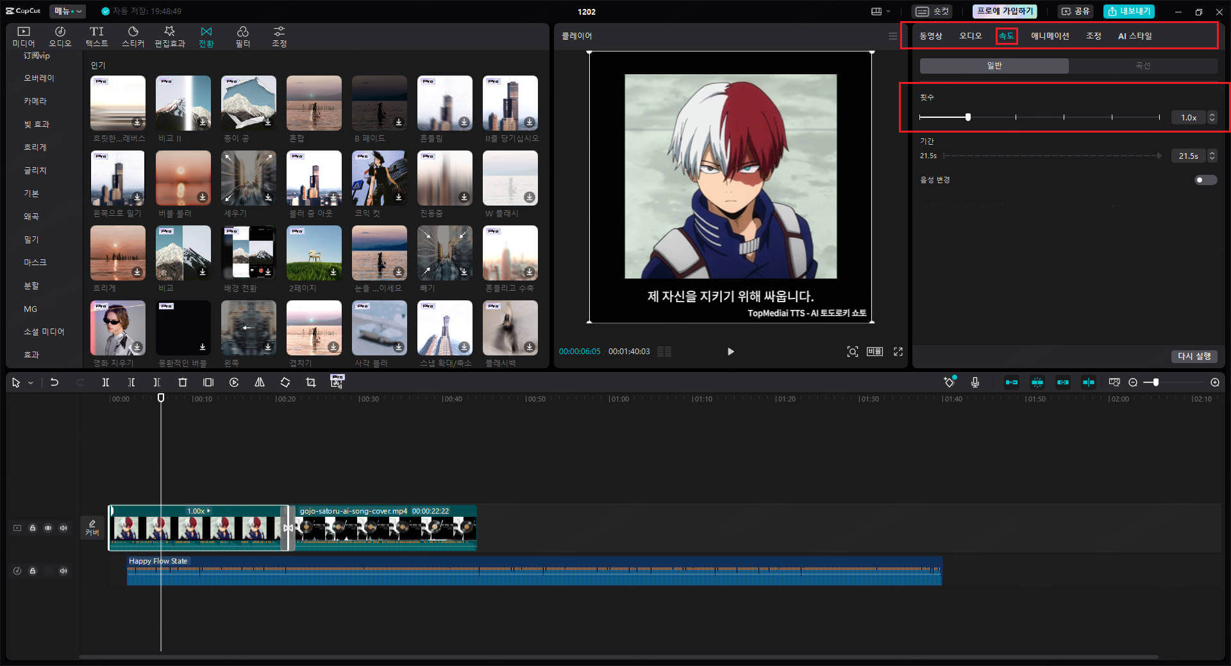Click the 공유 (Share) button

1076,11
